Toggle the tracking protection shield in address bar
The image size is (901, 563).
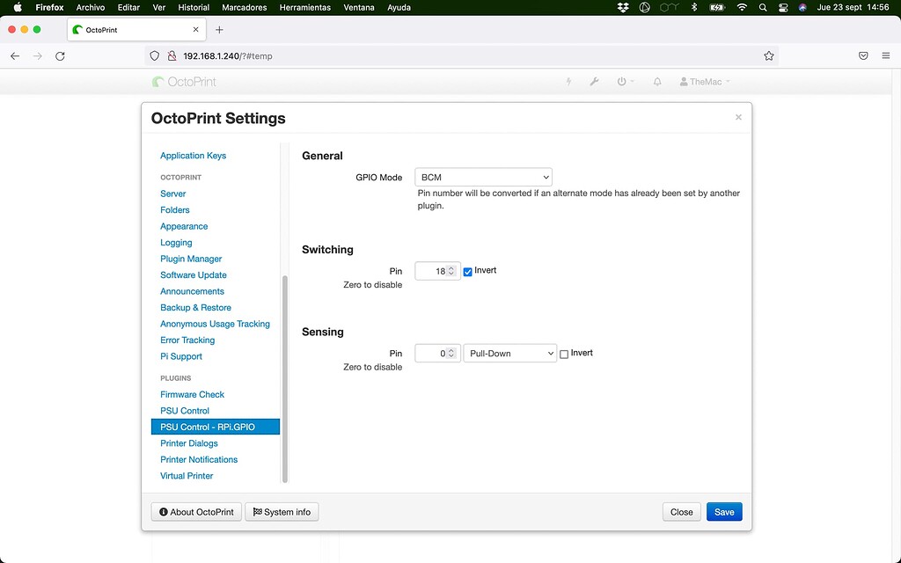[x=154, y=55]
